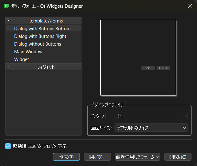The width and height of the screenshot is (197, 166).
Task: Open the 画面サイズ dropdown
Action: point(151,128)
